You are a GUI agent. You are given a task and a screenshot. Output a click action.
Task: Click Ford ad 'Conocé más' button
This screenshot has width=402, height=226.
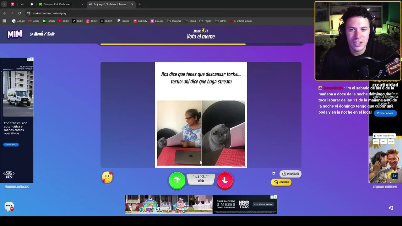pos(11,145)
